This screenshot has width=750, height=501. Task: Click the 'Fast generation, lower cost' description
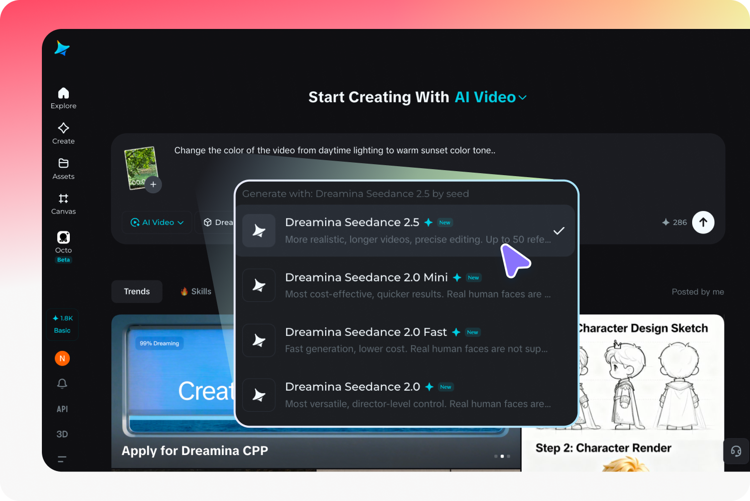click(416, 349)
